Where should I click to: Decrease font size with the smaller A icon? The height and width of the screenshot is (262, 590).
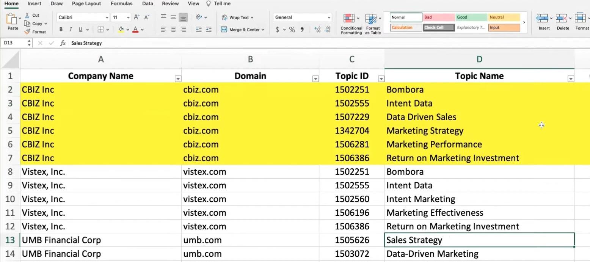click(147, 17)
